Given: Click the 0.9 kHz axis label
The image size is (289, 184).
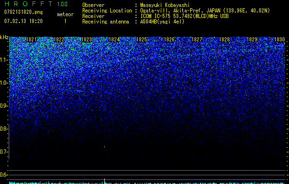Looking at the screenshot, I should tap(4, 106).
